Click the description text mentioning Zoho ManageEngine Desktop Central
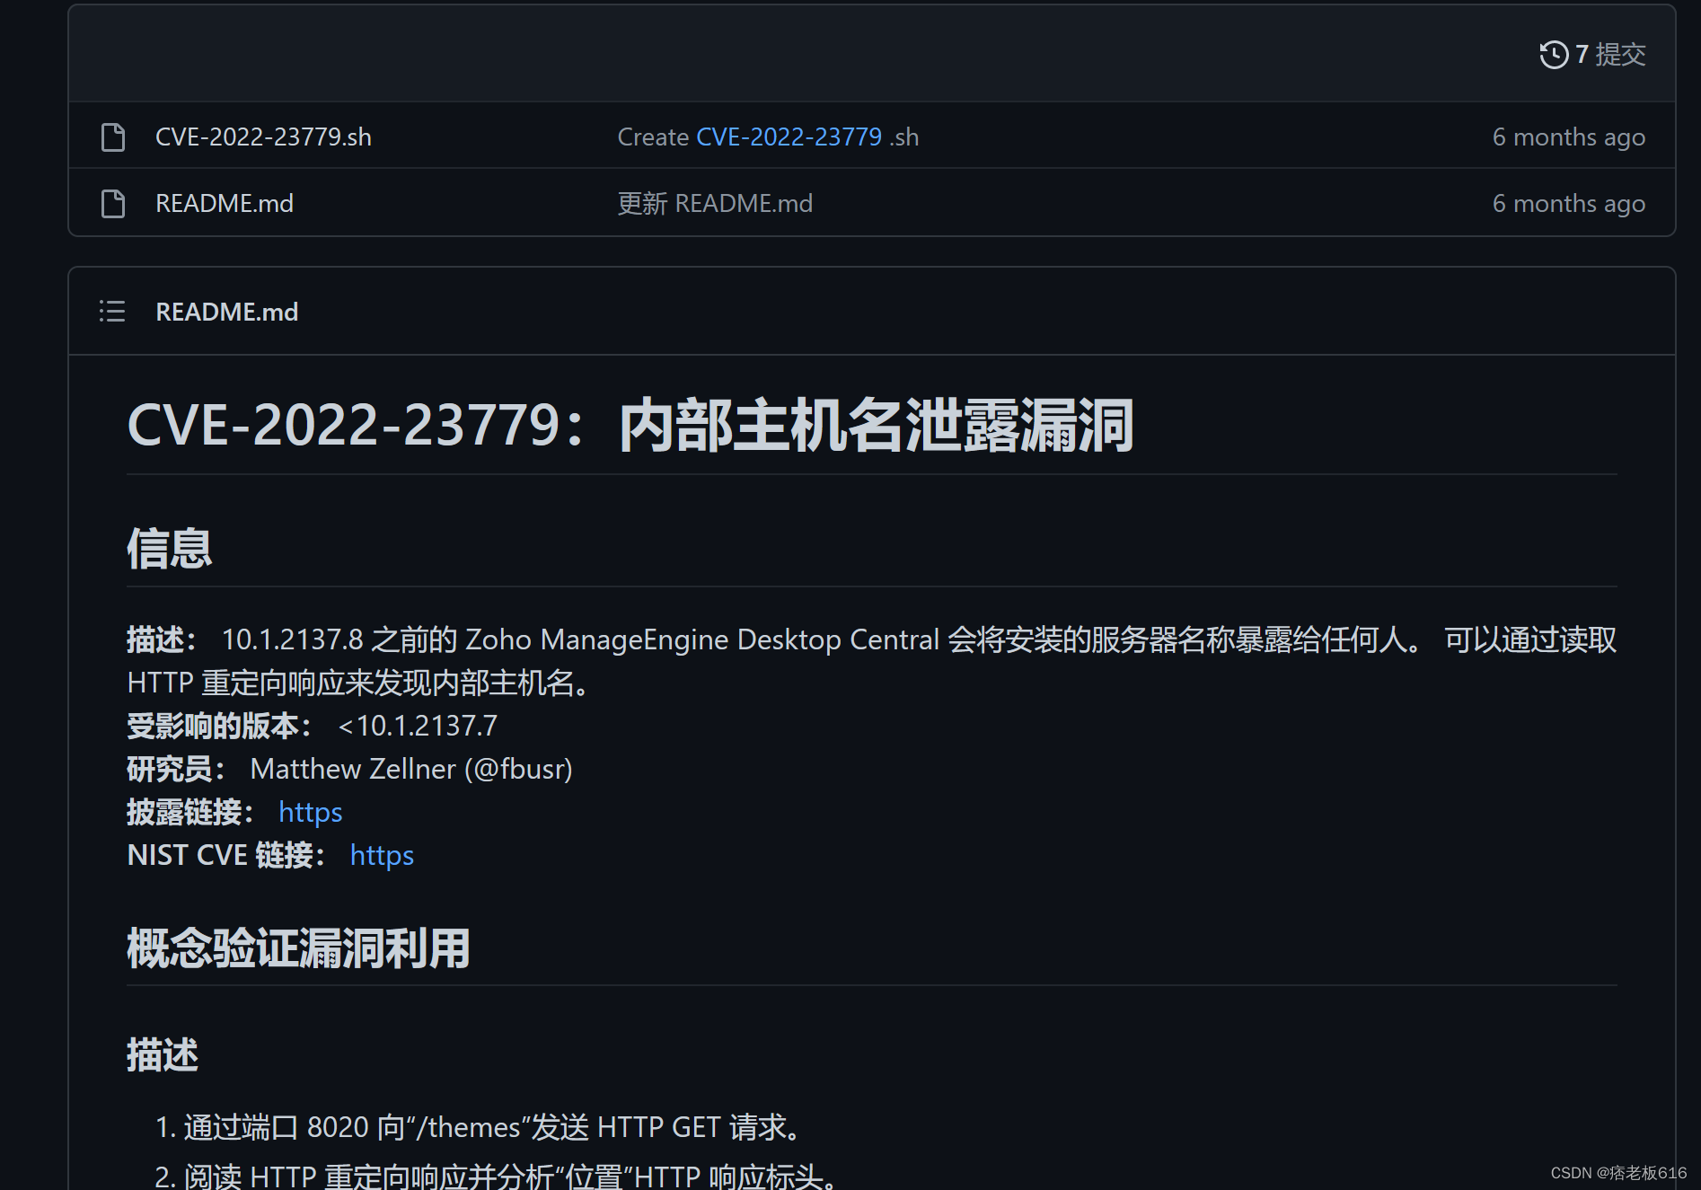Viewport: 1701px width, 1190px height. (x=871, y=661)
